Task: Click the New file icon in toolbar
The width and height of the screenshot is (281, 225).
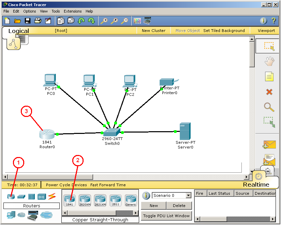Action: point(7,21)
